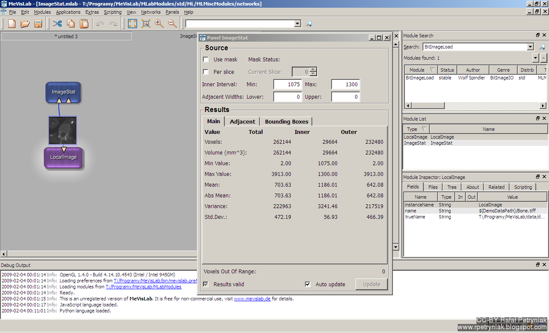Open the toolbar quick-search dropdown
This screenshot has height=333, width=549.
coord(298,24)
